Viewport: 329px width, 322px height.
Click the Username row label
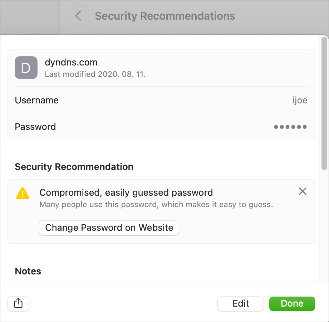point(37,100)
